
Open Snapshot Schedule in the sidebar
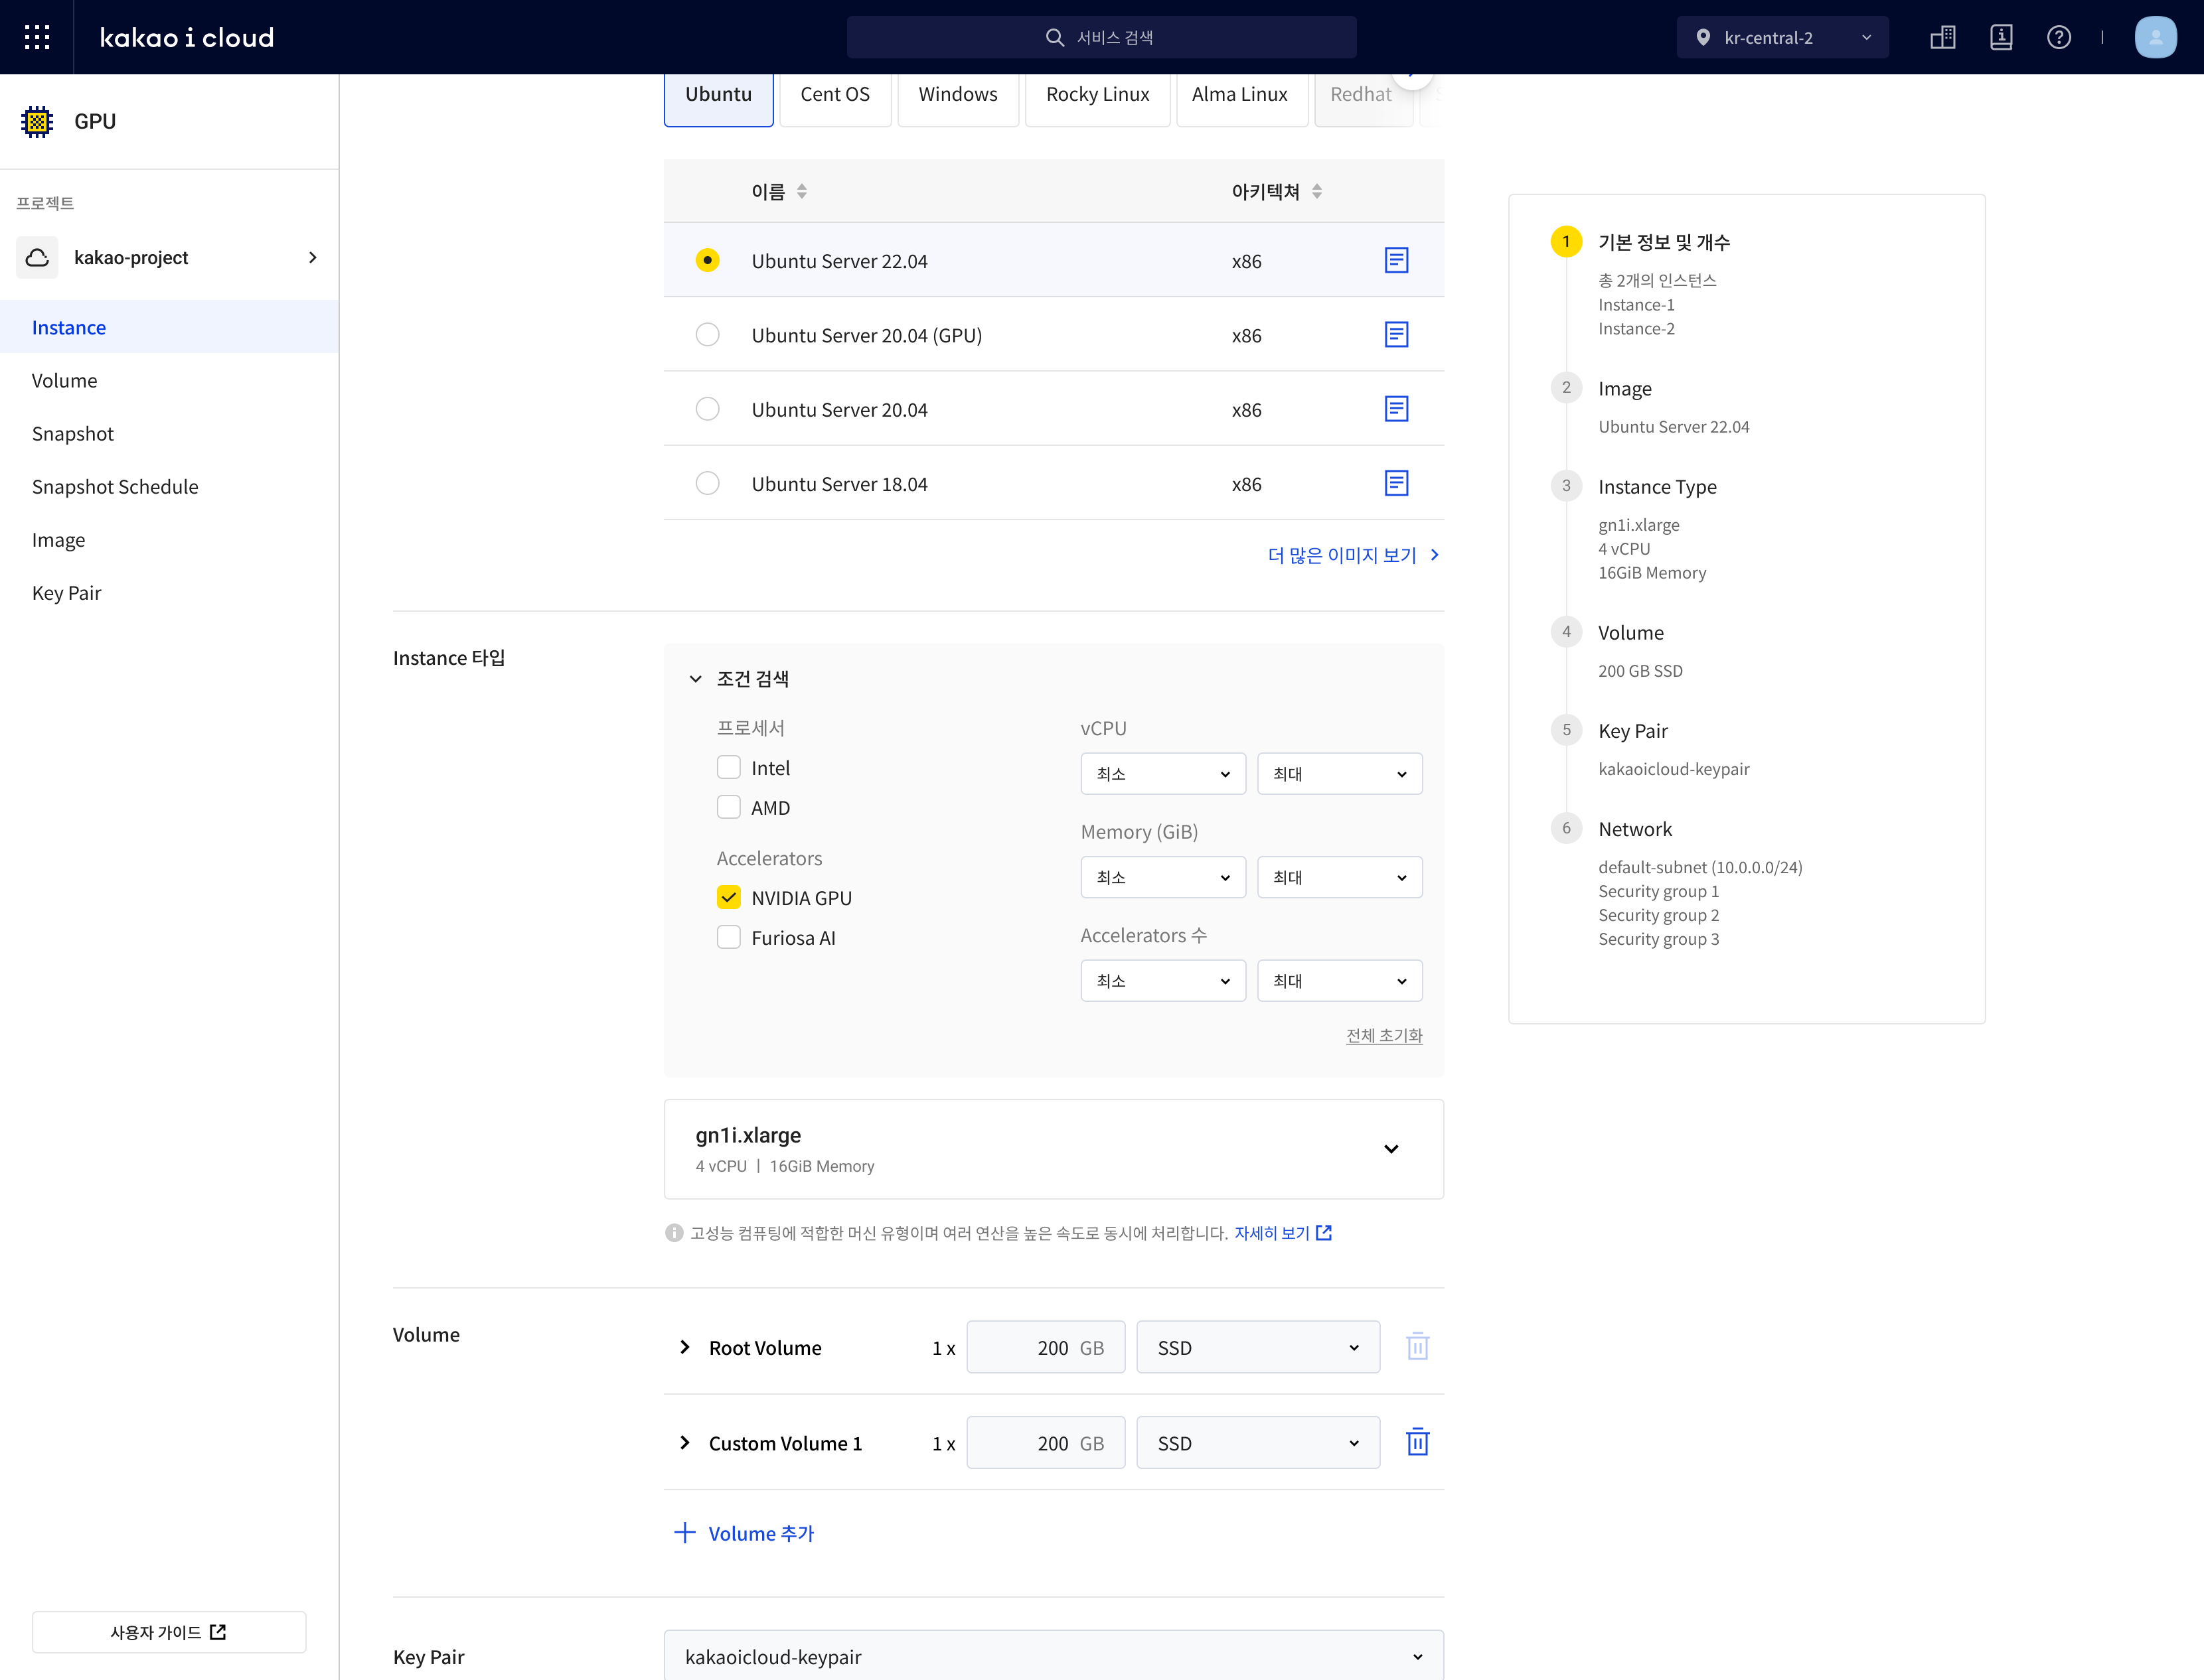[x=115, y=486]
